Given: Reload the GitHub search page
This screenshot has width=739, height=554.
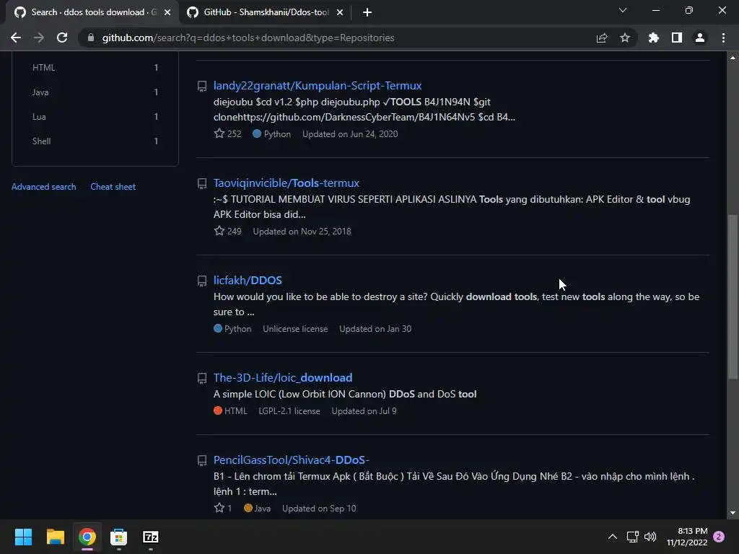Looking at the screenshot, I should pyautogui.click(x=62, y=38).
